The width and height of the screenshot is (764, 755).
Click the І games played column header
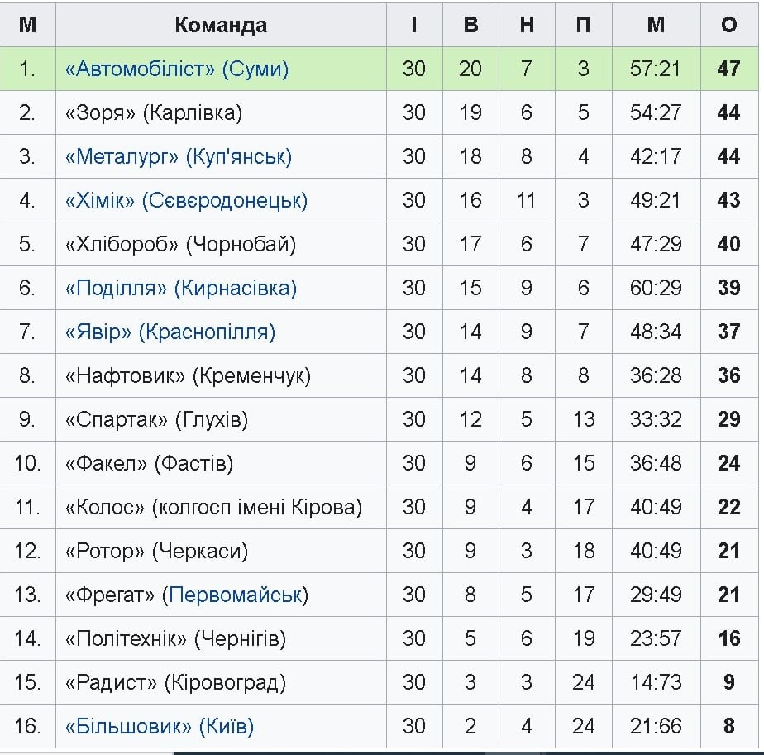414,25
